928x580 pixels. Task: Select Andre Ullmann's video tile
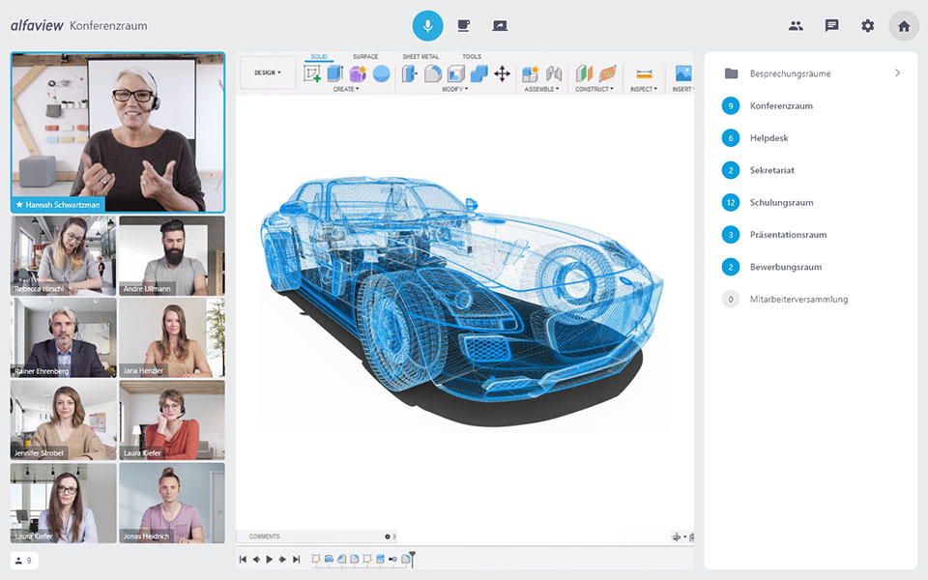click(172, 255)
